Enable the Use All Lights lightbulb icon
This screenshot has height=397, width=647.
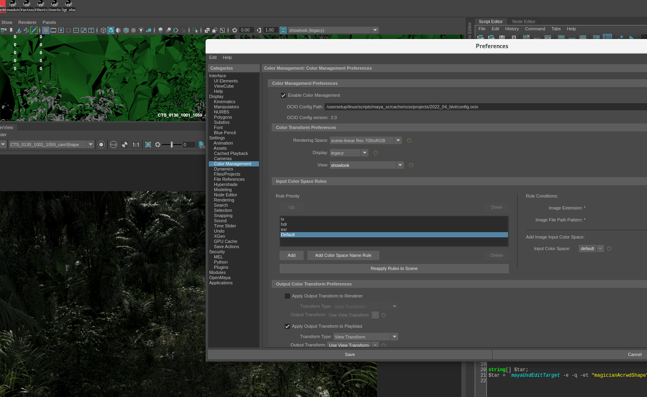(141, 30)
